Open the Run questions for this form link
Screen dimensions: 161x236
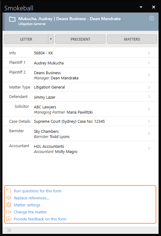click(x=38, y=191)
